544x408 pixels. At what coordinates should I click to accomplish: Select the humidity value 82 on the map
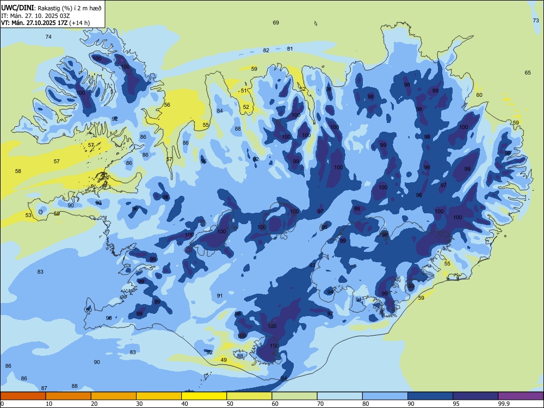266,50
